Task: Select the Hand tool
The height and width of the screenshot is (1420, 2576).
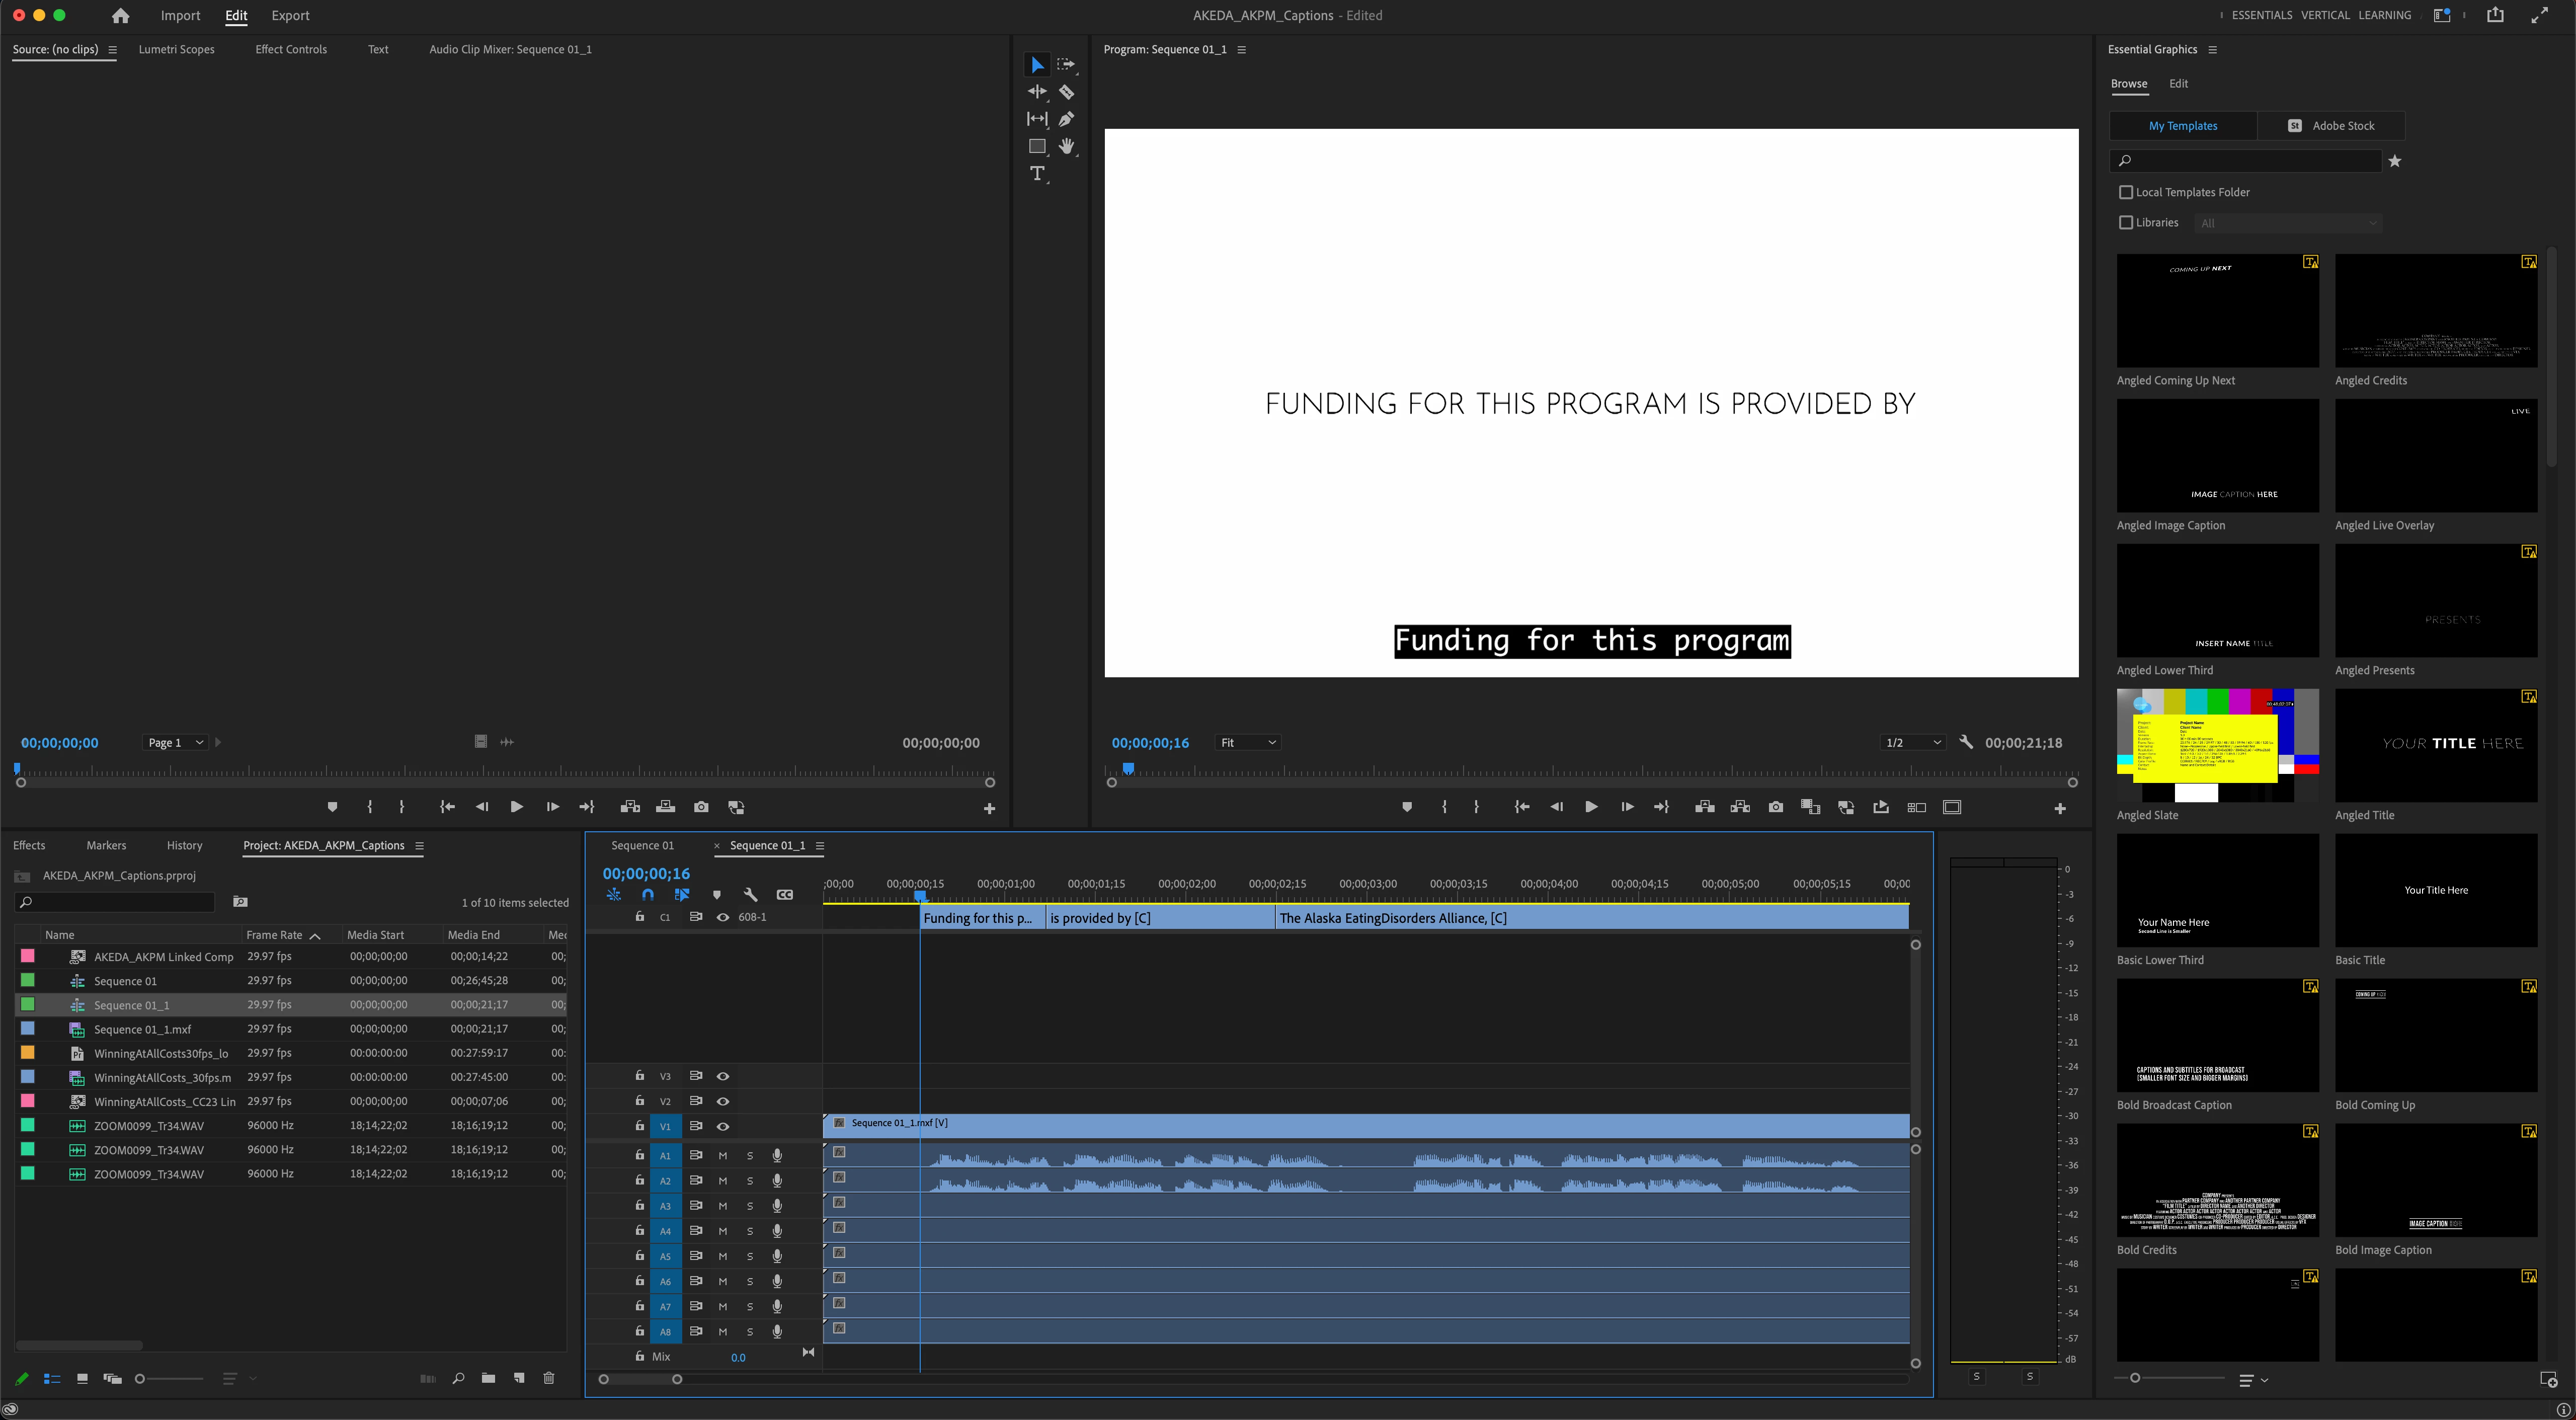Action: [x=1066, y=146]
